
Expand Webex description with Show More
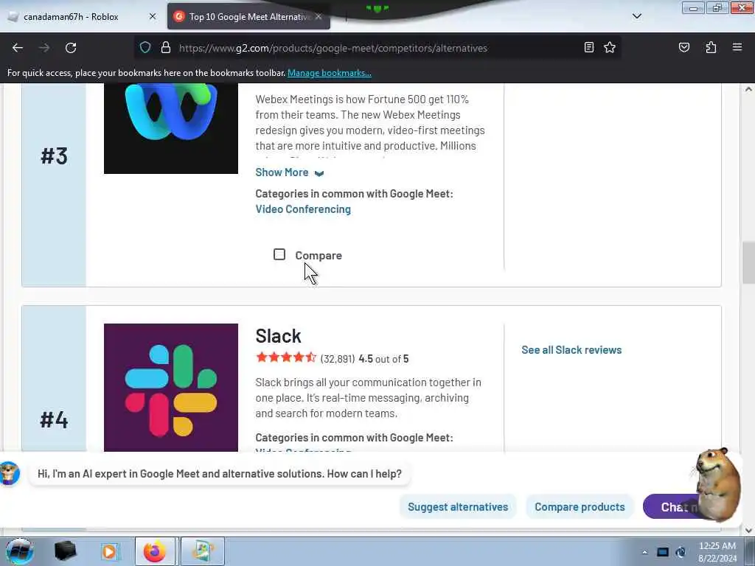[289, 172]
